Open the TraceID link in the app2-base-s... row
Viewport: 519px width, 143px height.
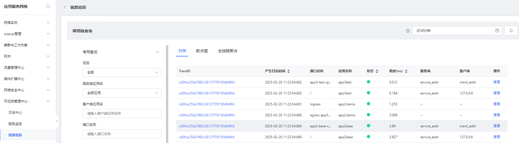point(207,126)
